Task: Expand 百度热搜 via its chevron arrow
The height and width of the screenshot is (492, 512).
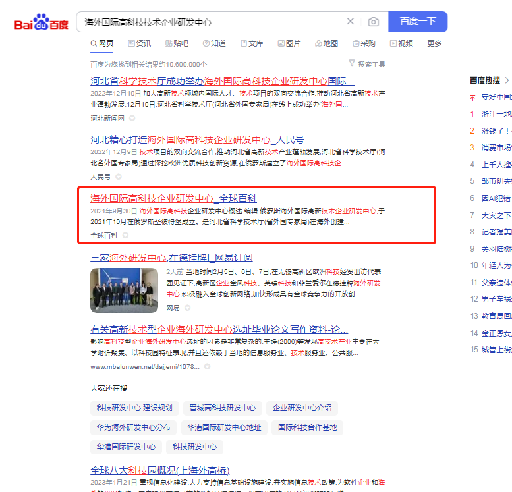Action: 507,80
